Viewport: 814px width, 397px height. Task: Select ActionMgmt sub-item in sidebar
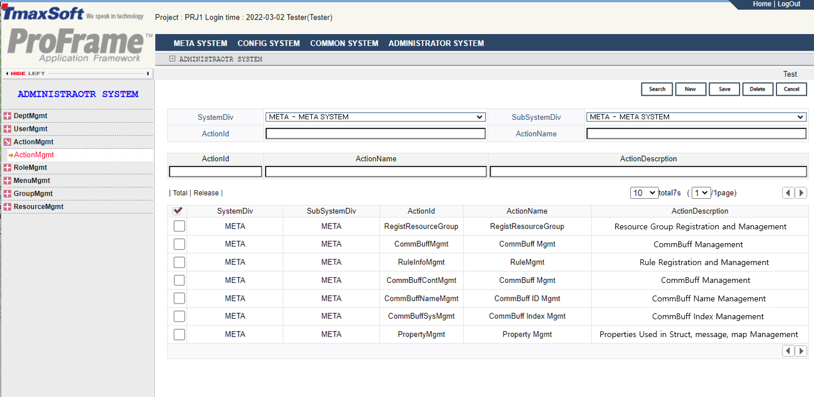point(34,155)
